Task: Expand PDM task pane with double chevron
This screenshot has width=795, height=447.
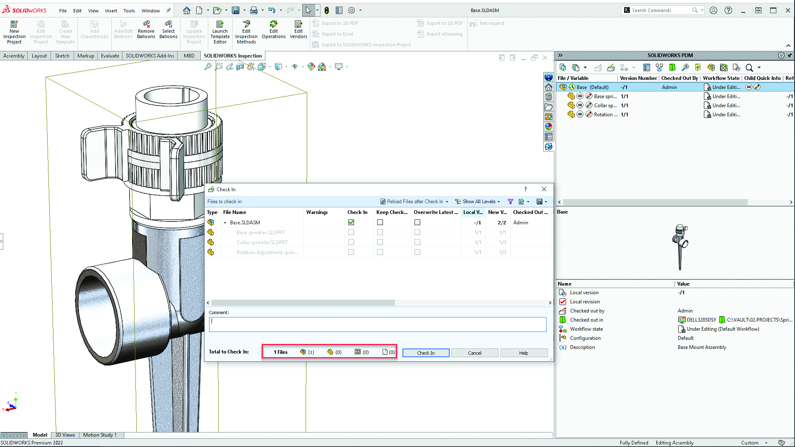Action: [x=560, y=55]
